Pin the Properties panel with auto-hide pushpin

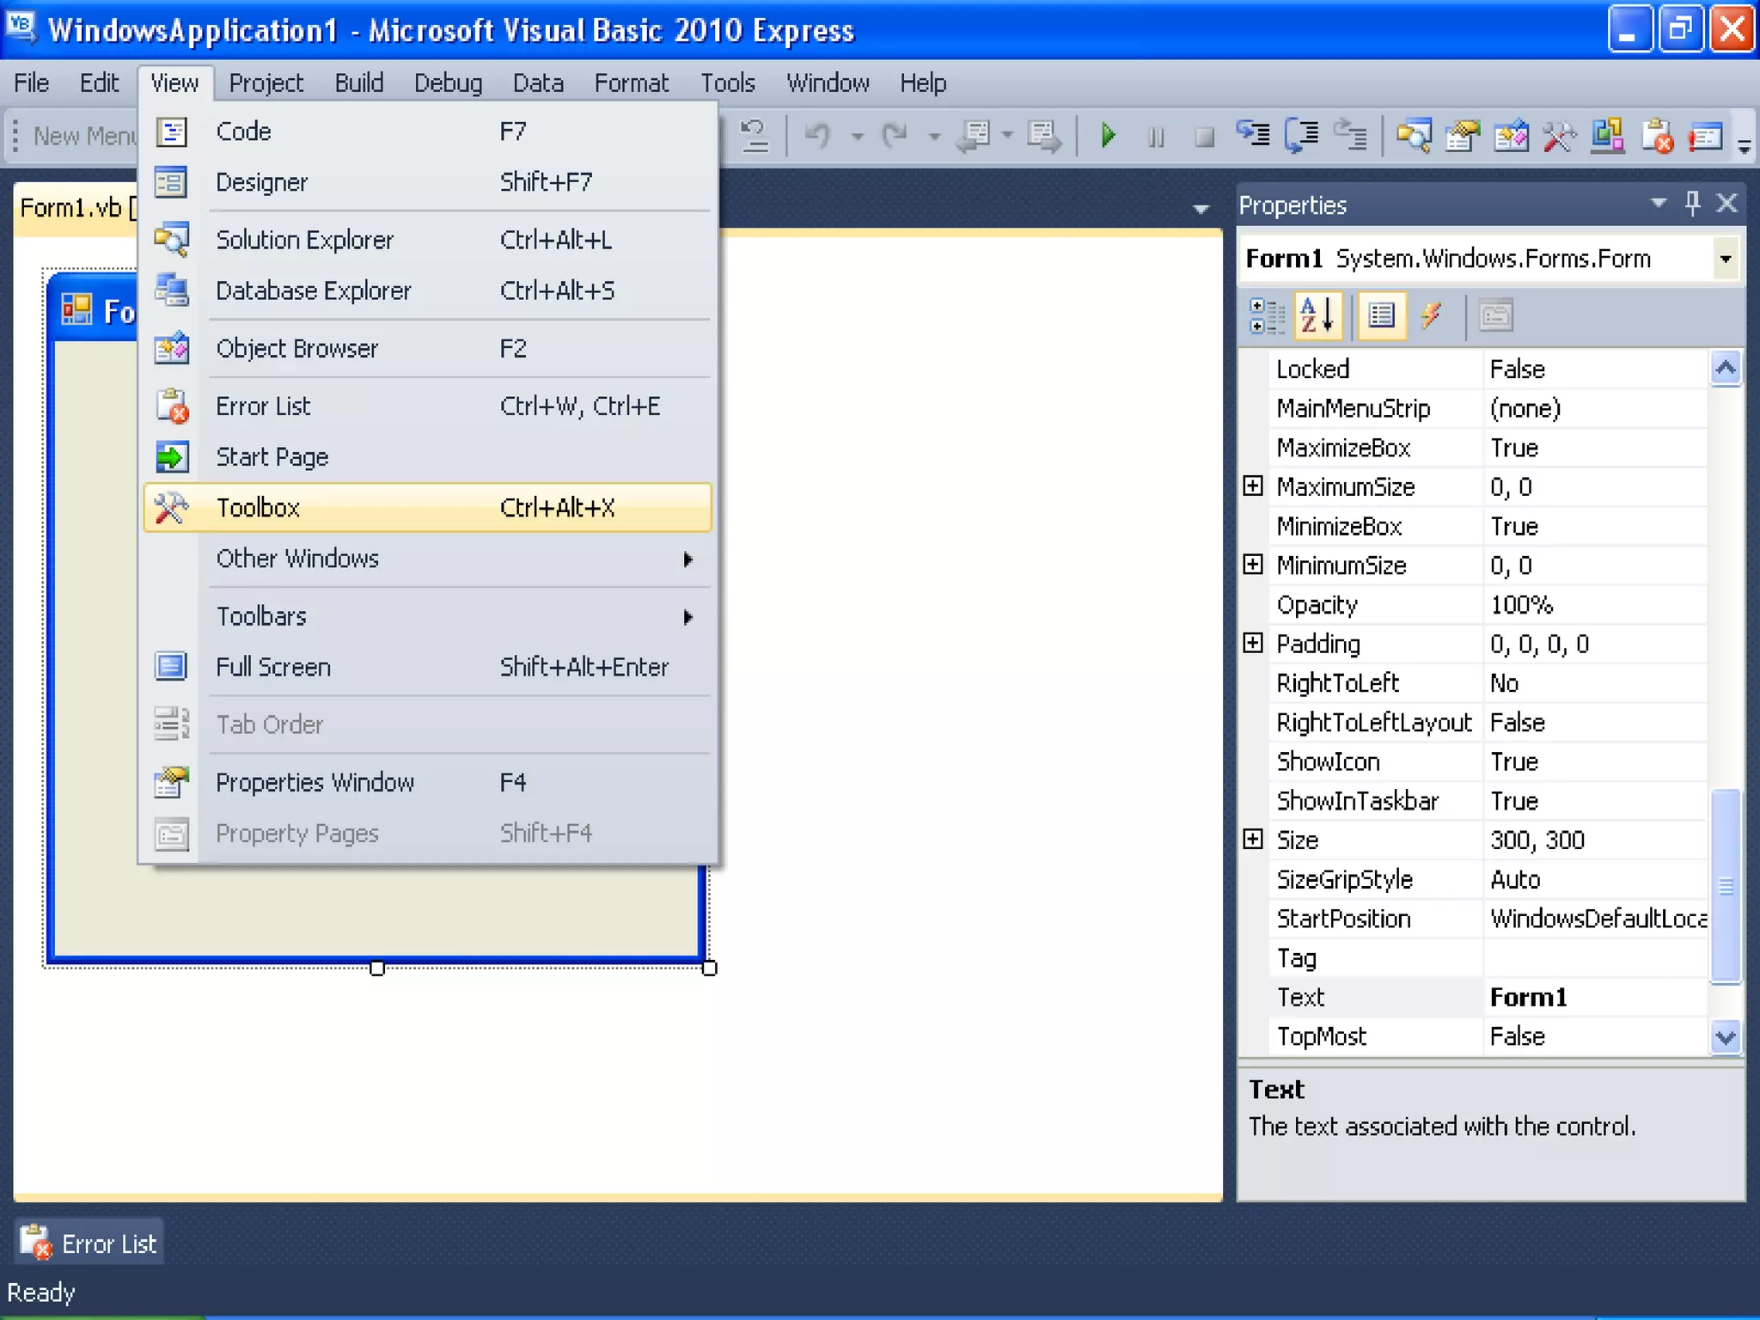tap(1692, 204)
